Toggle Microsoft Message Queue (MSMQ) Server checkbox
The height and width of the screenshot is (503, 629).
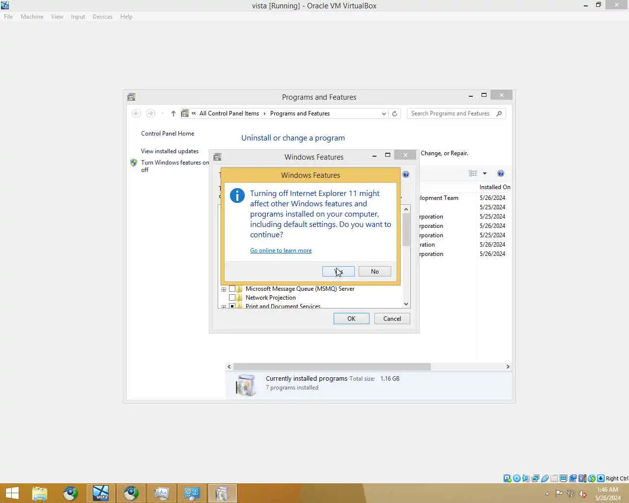click(232, 289)
